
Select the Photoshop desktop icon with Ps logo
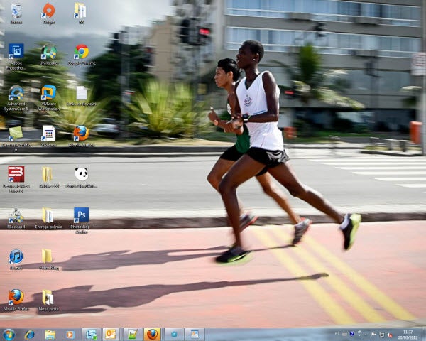tap(82, 215)
